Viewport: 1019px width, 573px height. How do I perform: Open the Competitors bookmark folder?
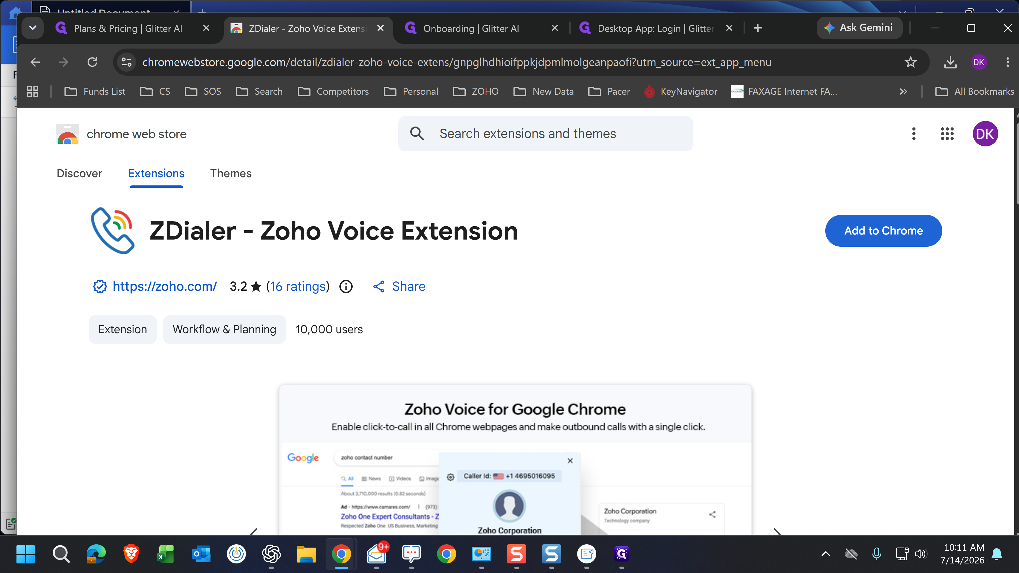(x=333, y=91)
